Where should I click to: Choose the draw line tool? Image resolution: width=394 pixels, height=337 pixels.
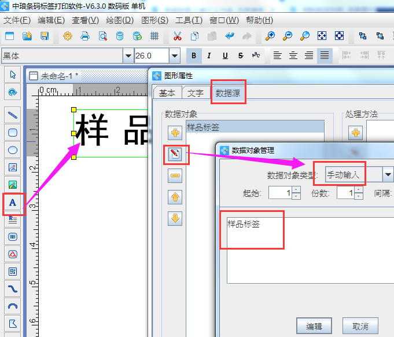pos(12,115)
